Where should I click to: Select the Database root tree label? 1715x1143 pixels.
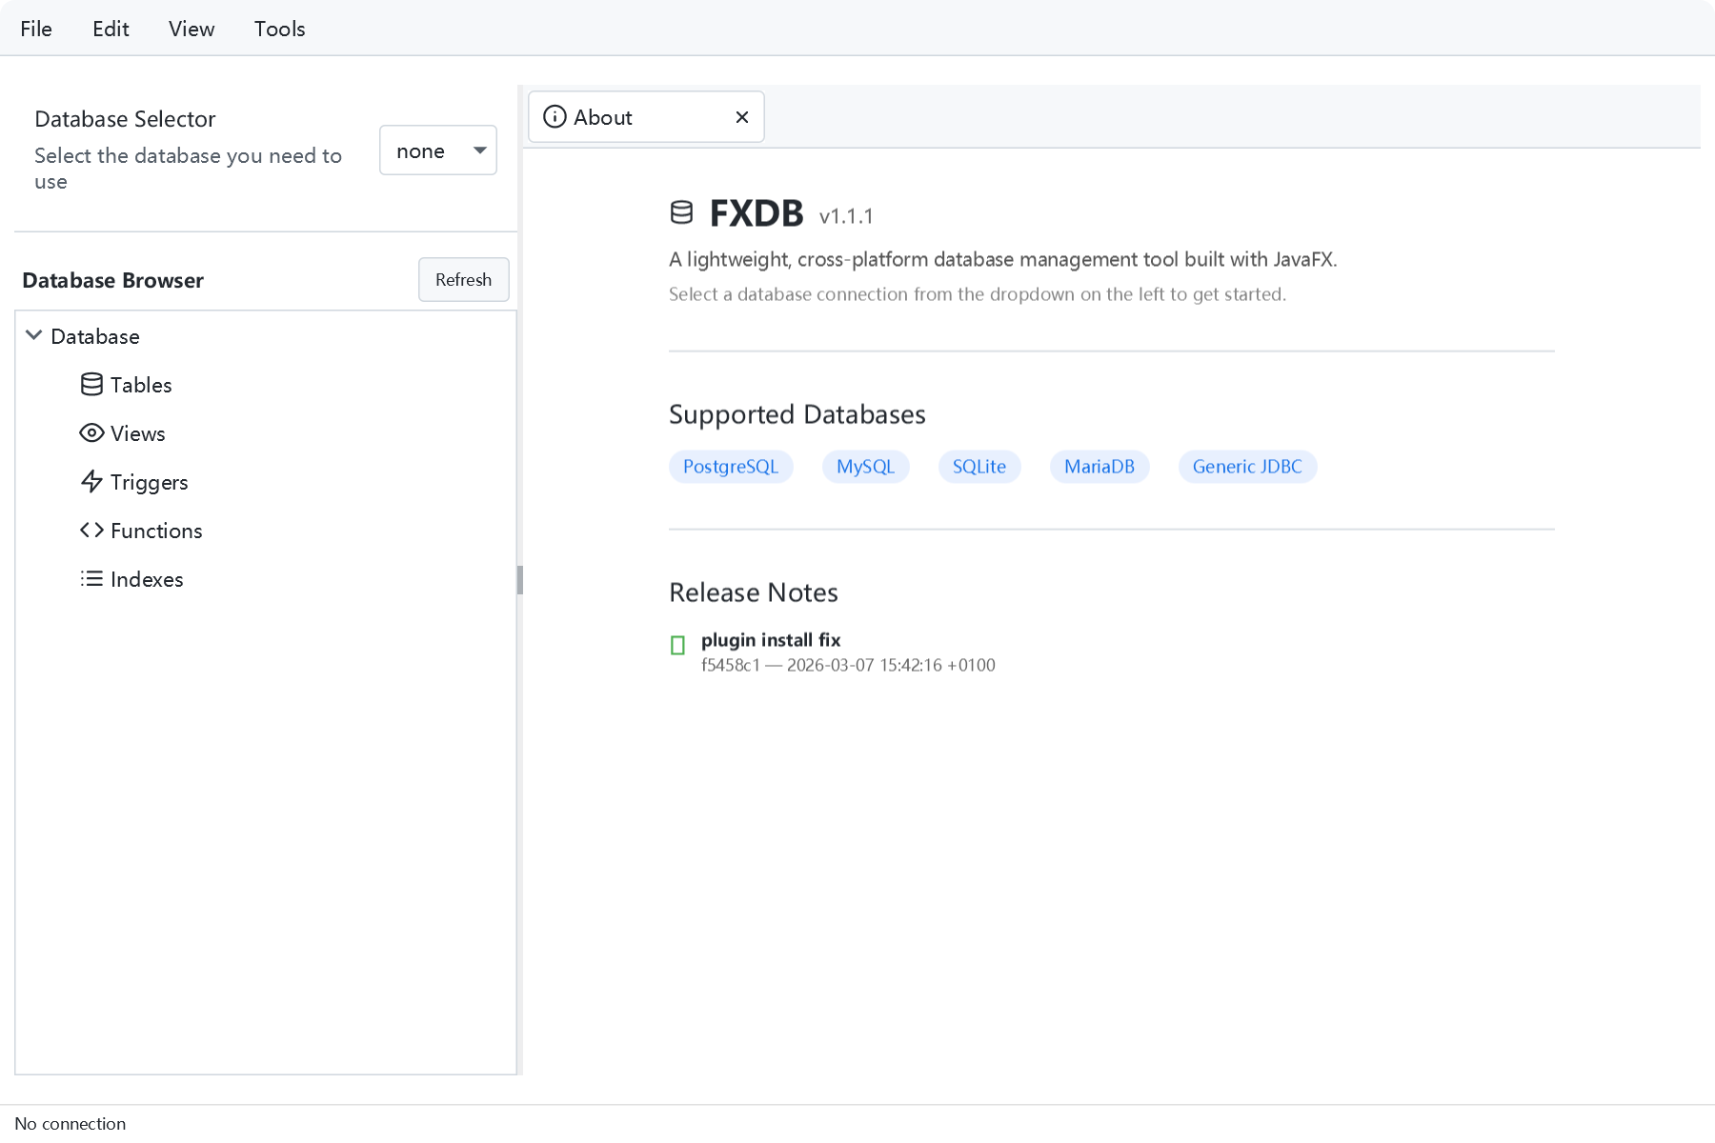95,336
